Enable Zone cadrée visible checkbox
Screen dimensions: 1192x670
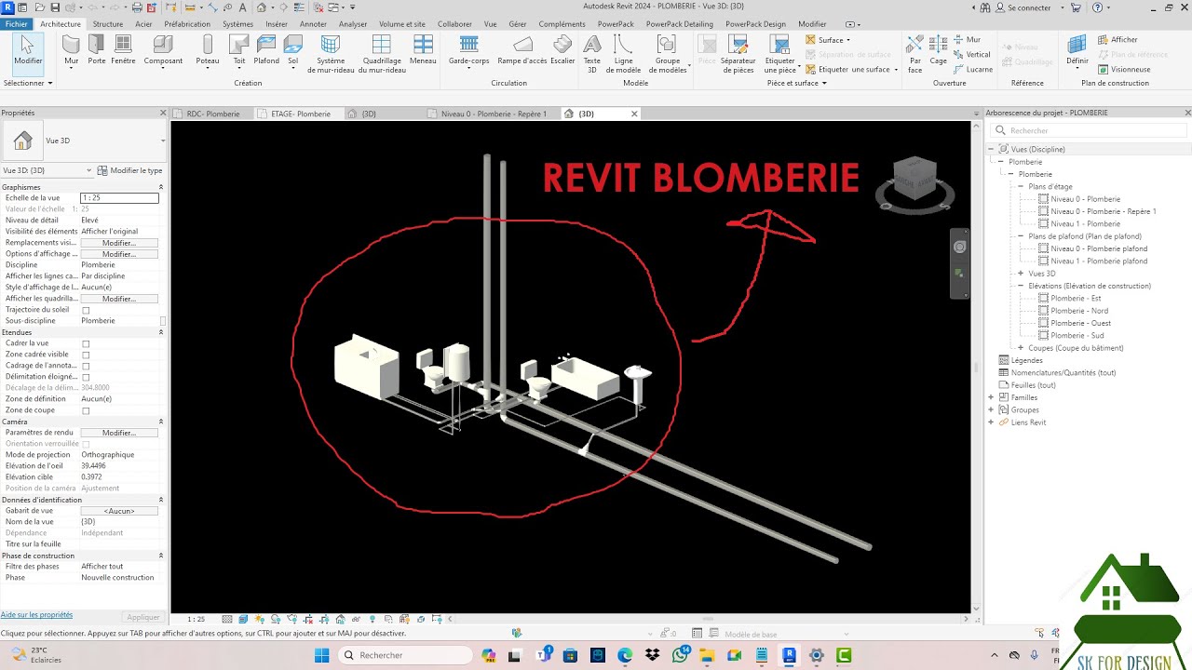click(86, 355)
